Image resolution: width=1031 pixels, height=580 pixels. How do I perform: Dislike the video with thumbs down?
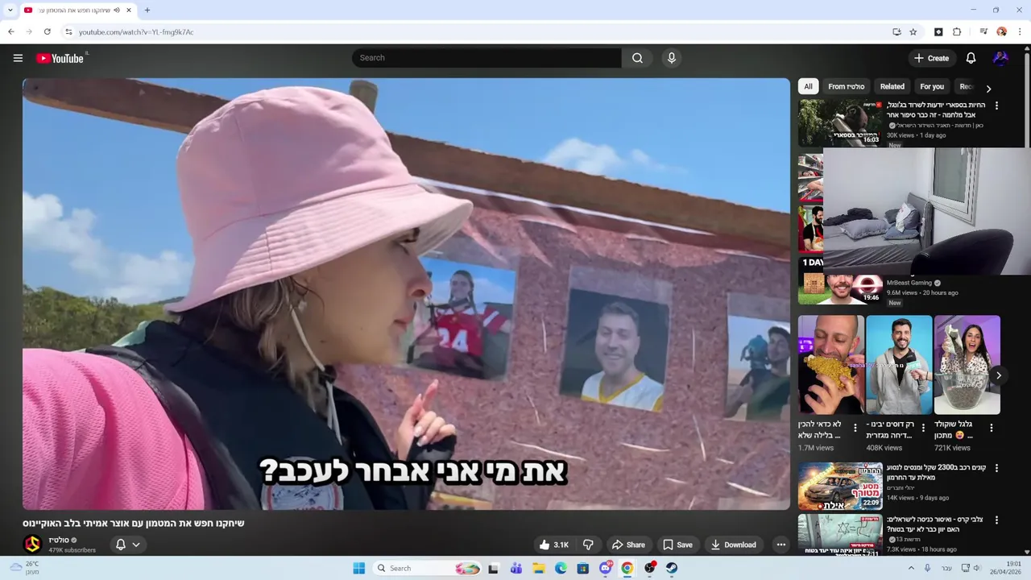[588, 545]
